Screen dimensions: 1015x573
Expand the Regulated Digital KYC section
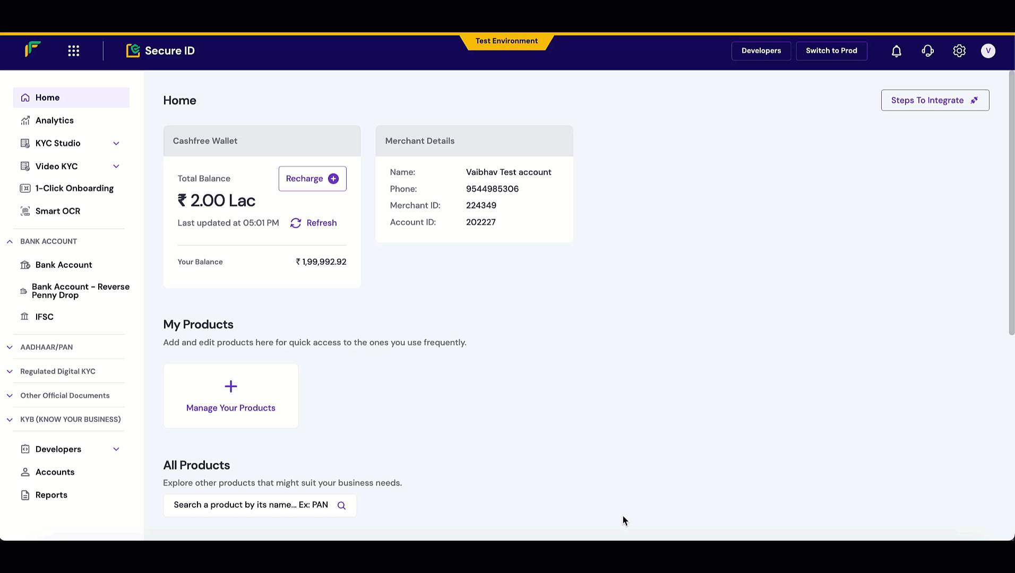10,371
